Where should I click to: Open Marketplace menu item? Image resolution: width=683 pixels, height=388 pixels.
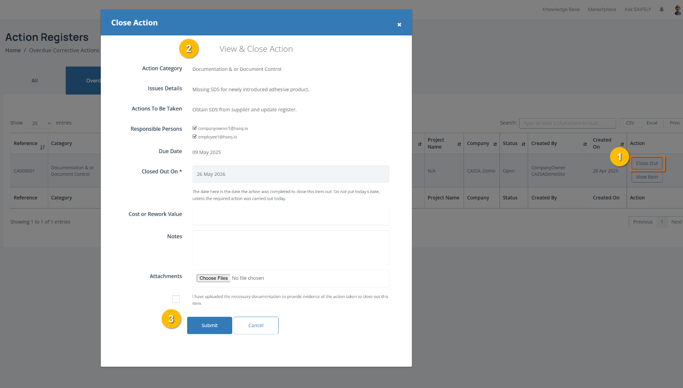point(602,10)
